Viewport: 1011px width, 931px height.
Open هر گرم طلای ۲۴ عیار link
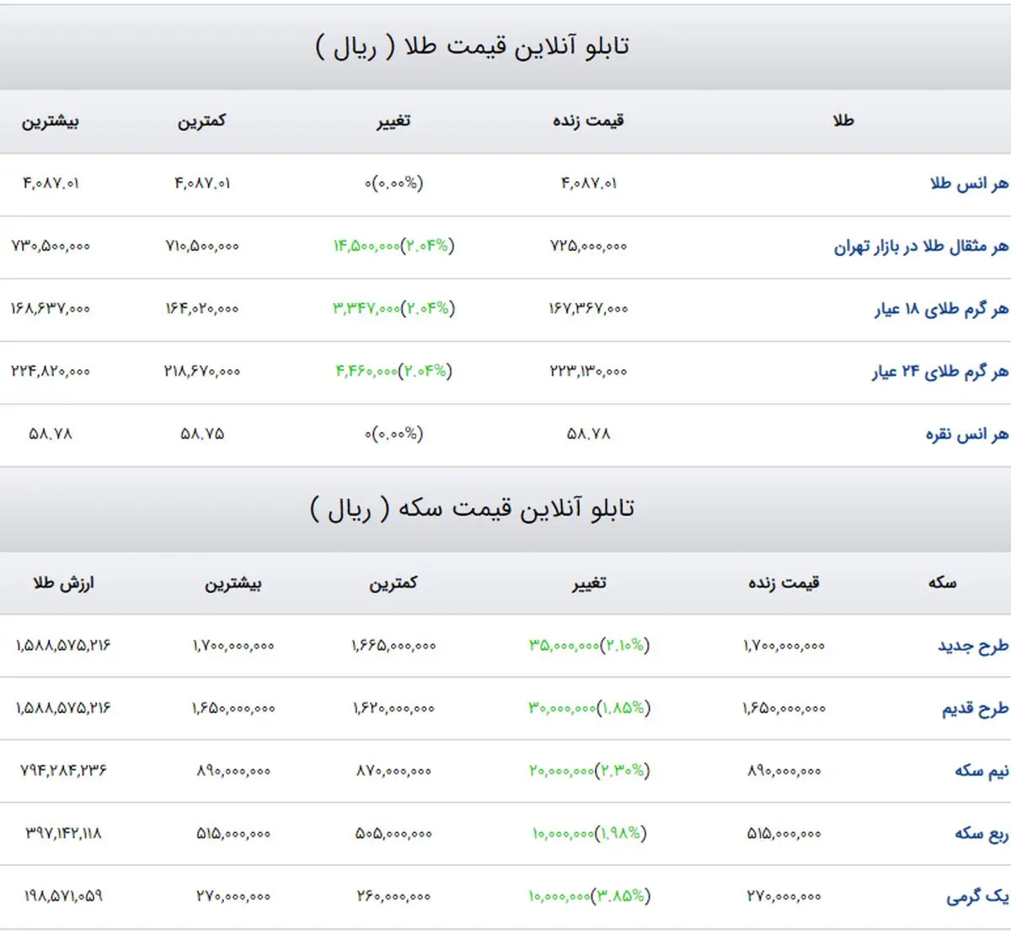[940, 371]
